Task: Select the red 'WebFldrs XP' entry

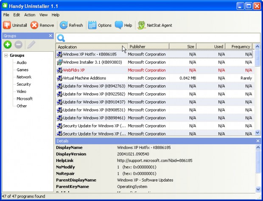Action: click(x=74, y=70)
